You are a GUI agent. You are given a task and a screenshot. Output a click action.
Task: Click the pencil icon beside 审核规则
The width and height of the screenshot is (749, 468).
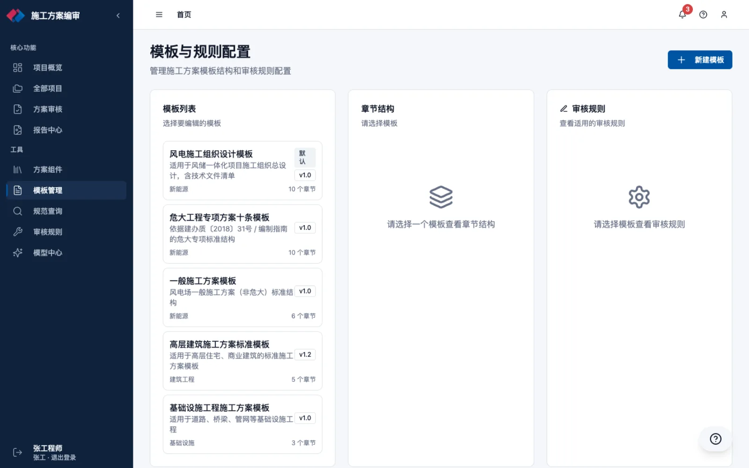pos(564,109)
